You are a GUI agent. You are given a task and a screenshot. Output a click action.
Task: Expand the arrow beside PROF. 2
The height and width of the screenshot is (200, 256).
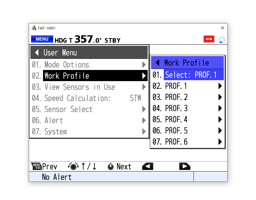[x=220, y=97]
